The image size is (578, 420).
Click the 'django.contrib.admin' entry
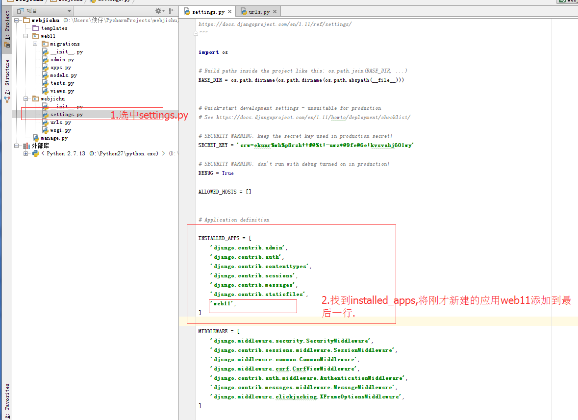(x=249, y=247)
